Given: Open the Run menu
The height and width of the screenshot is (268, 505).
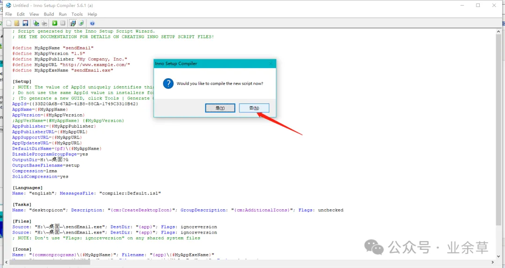Looking at the screenshot, I should (x=63, y=14).
